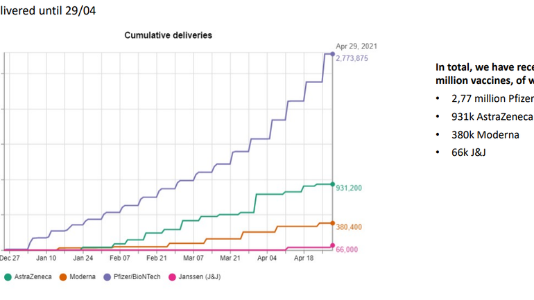The height and width of the screenshot is (300, 534).
Task: Click the Apr 29, 2021 date label
Action: (x=356, y=46)
